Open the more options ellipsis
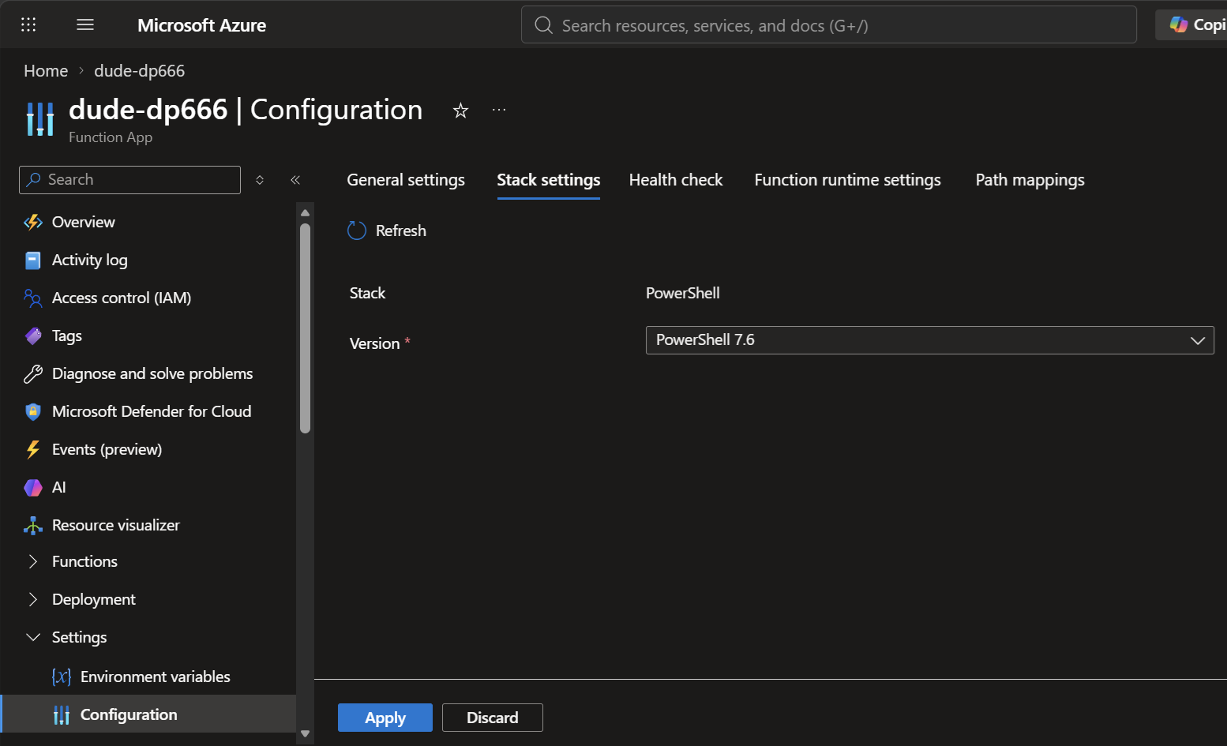Viewport: 1227px width, 746px height. click(499, 110)
